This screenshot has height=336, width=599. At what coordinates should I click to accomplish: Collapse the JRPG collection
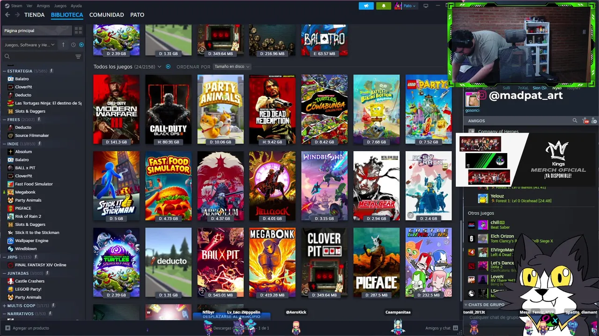pyautogui.click(x=4, y=257)
